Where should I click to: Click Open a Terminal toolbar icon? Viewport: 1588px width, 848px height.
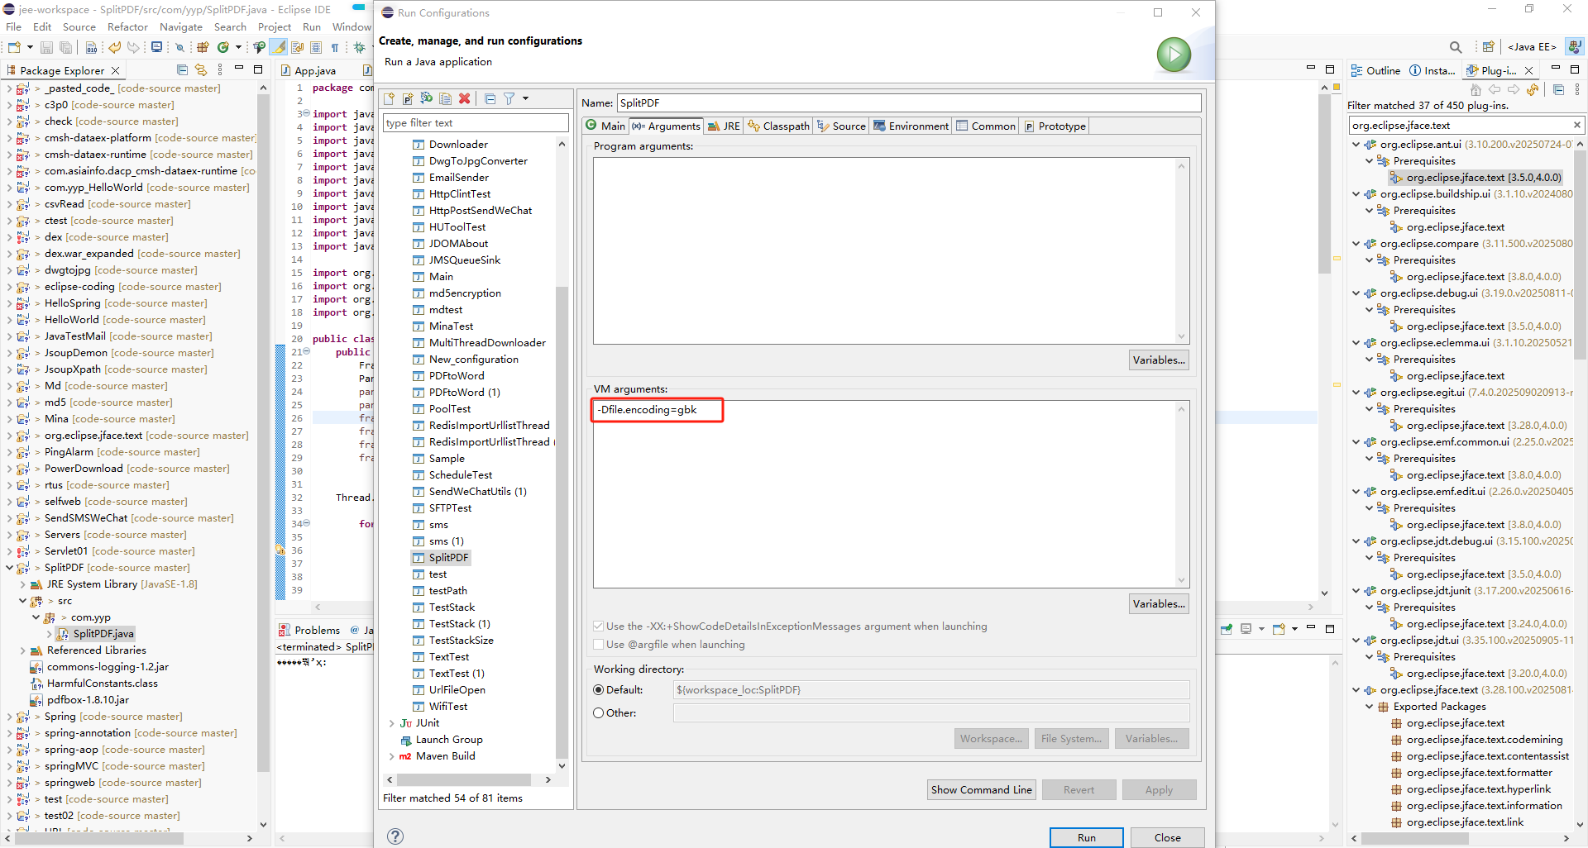coord(156,47)
